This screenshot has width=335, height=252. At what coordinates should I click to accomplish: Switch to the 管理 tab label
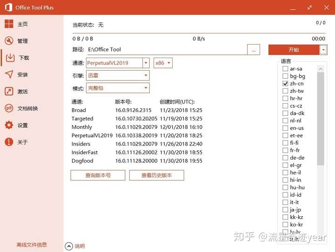[x=22, y=41]
